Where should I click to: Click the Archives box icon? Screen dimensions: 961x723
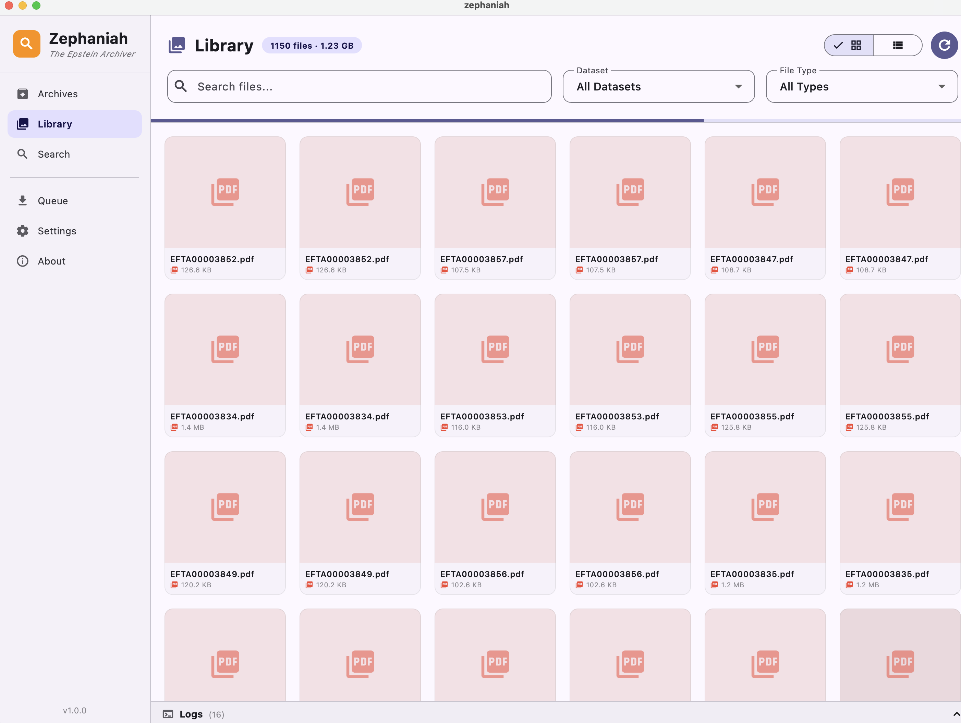(23, 94)
